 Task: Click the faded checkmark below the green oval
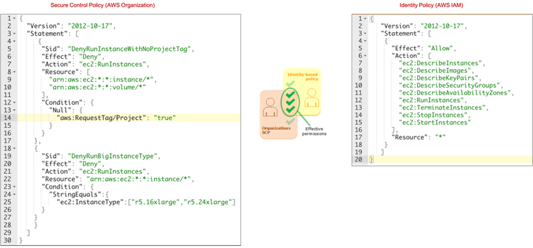tap(290, 121)
